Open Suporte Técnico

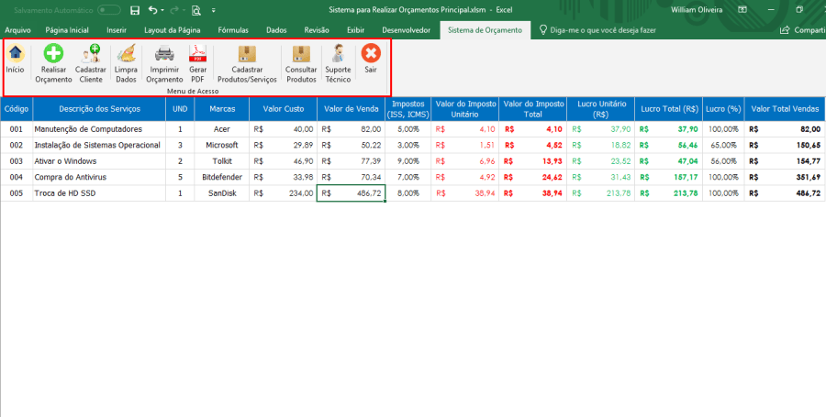[x=338, y=63]
